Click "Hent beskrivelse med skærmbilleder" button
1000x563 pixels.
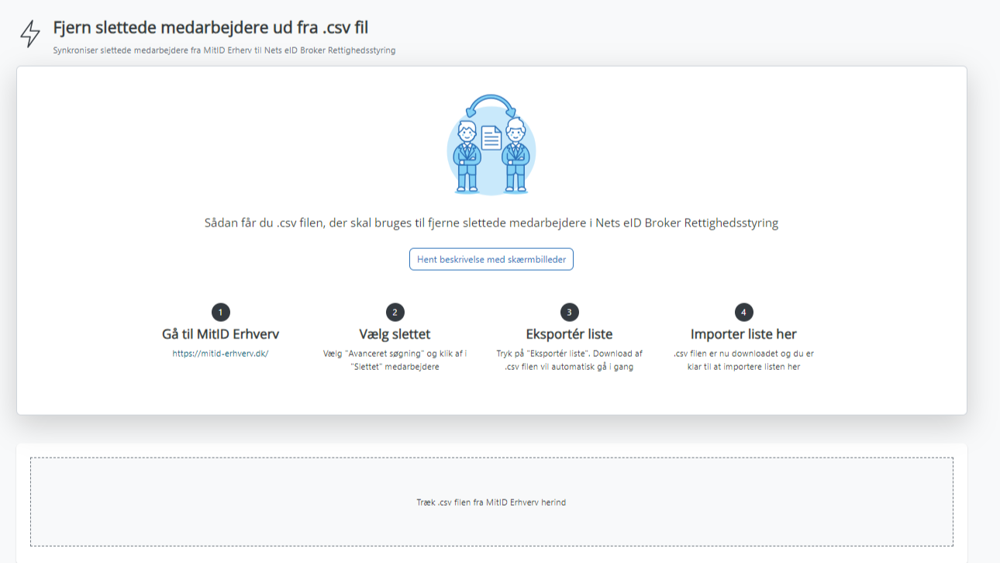tap(491, 259)
